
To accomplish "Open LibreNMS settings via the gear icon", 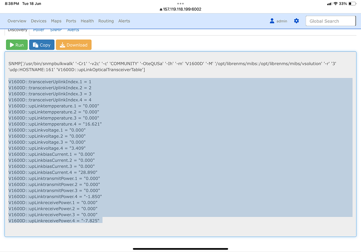I will coord(296,21).
